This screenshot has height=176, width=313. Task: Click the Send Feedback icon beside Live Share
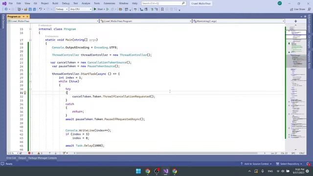pyautogui.click(x=309, y=9)
